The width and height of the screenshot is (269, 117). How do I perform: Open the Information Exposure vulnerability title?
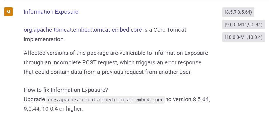(x=51, y=12)
